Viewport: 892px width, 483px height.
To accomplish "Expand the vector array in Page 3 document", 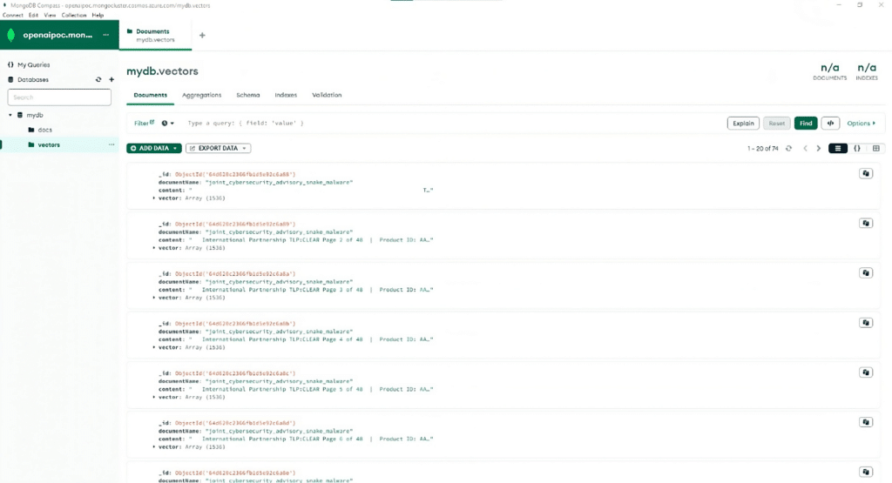I will click(x=153, y=298).
